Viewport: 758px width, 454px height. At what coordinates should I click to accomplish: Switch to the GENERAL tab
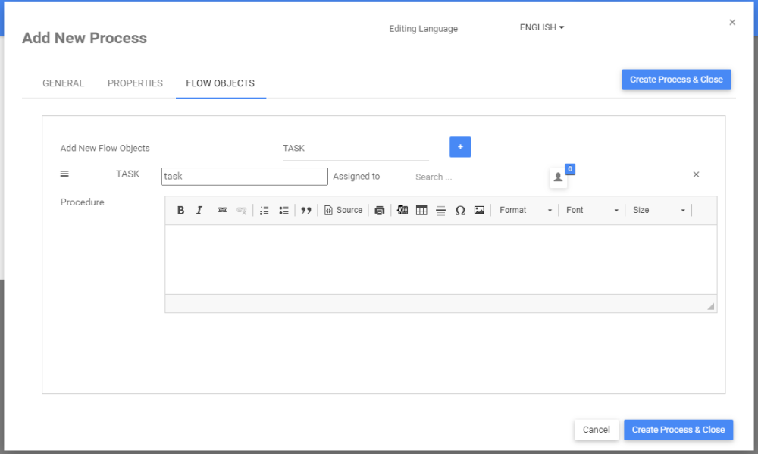[x=64, y=83]
